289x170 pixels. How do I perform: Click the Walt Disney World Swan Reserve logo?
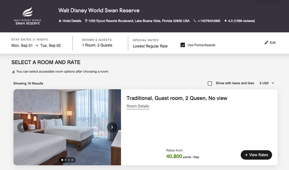pyautogui.click(x=28, y=16)
